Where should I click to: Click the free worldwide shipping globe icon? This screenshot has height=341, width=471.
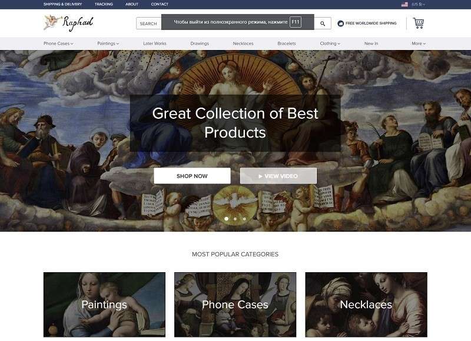click(340, 24)
